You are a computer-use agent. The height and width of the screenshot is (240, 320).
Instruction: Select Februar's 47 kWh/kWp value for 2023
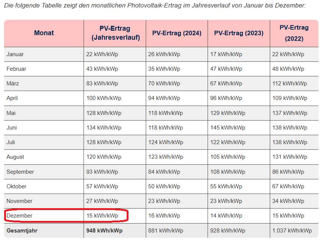[x=226, y=69]
